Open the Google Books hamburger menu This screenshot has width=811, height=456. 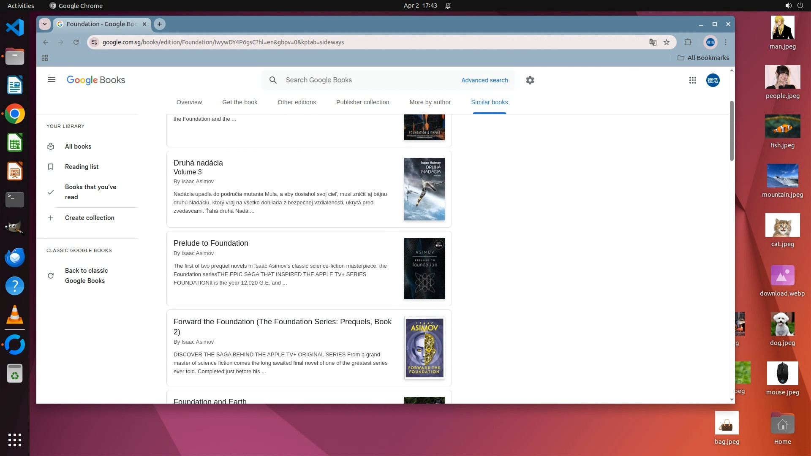click(52, 80)
